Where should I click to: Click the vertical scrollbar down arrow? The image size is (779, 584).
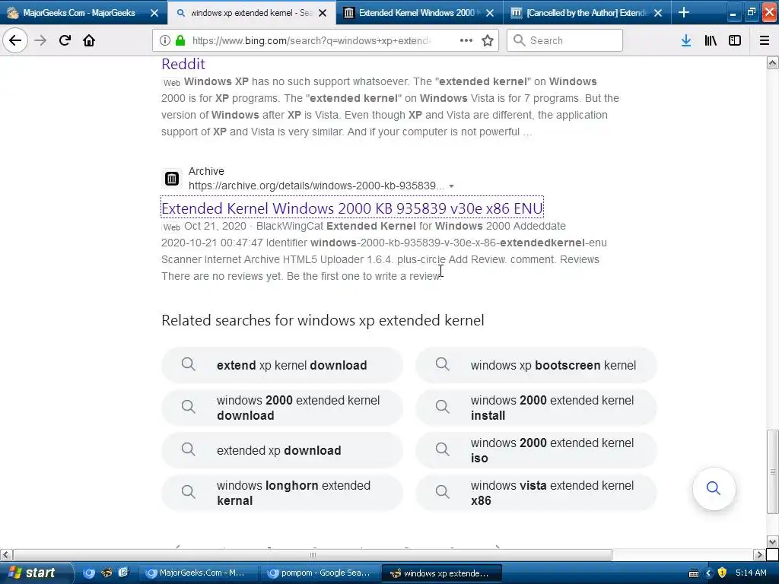[773, 541]
